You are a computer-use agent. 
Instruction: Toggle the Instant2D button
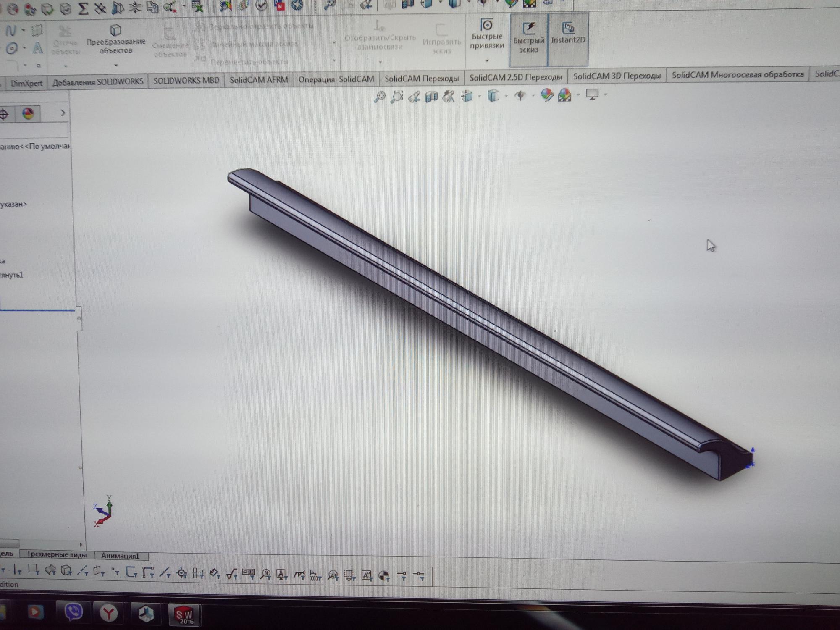(568, 34)
